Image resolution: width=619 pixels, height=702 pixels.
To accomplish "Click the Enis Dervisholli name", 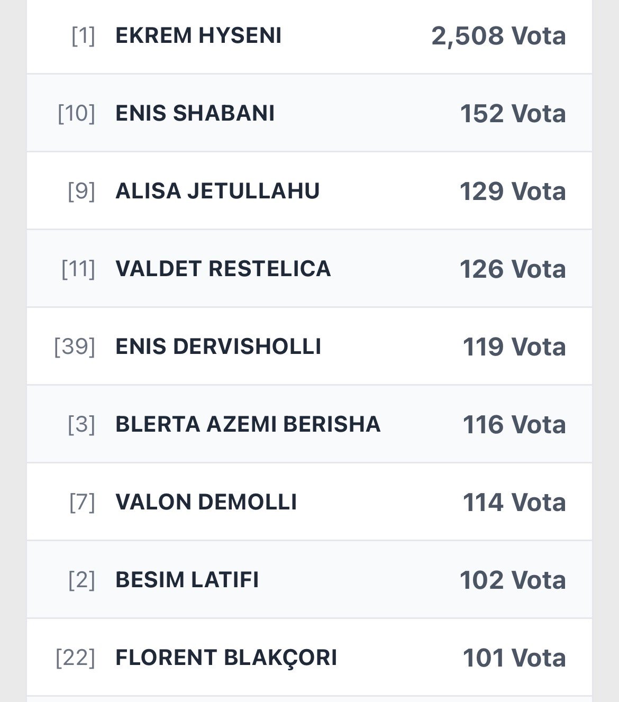I will (218, 347).
